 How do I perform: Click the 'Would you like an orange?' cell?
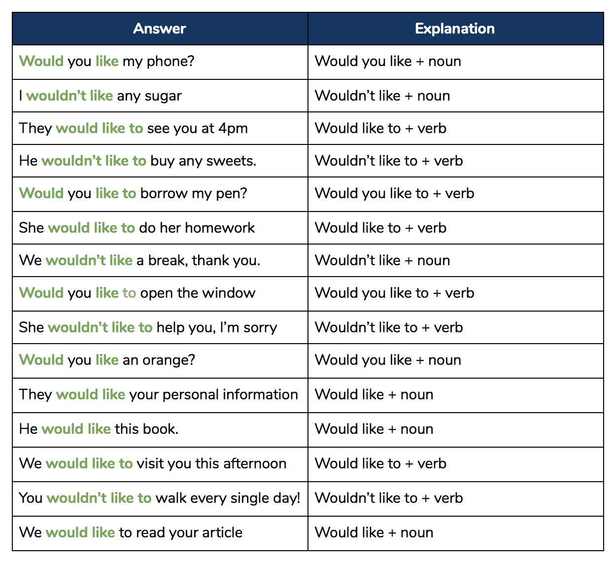click(160, 360)
